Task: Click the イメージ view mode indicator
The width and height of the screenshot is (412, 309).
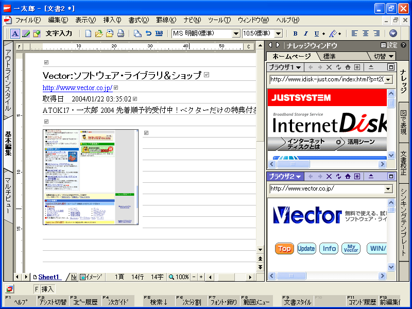Action: click(x=91, y=277)
